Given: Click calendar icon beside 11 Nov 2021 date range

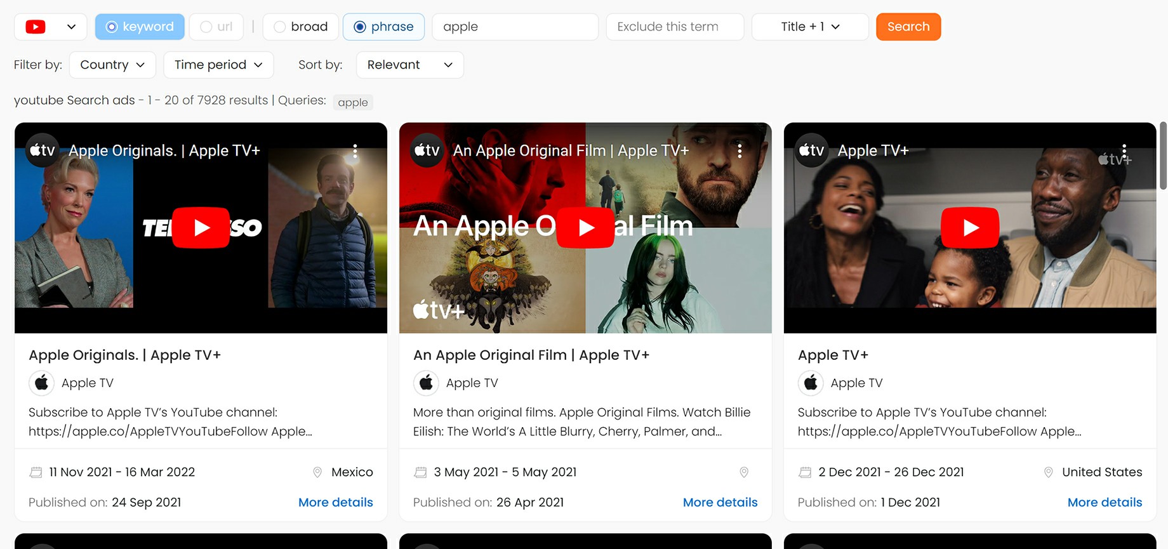Looking at the screenshot, I should click(36, 472).
